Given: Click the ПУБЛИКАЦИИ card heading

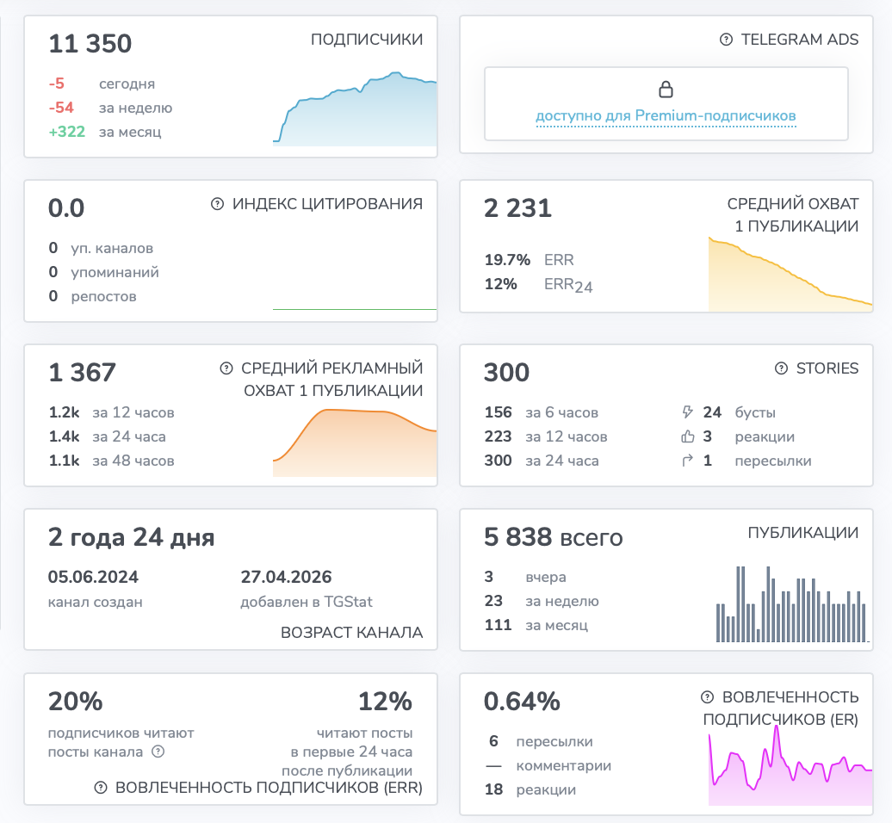Looking at the screenshot, I should [x=802, y=532].
